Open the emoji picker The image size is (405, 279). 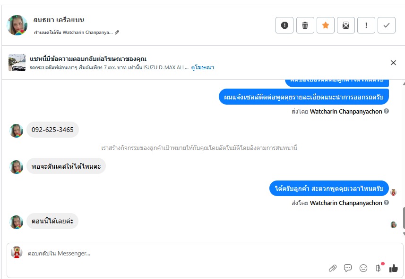tap(363, 268)
